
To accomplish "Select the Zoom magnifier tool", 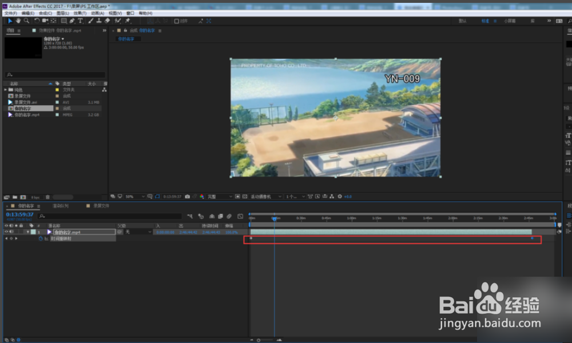I will pyautogui.click(x=26, y=21).
